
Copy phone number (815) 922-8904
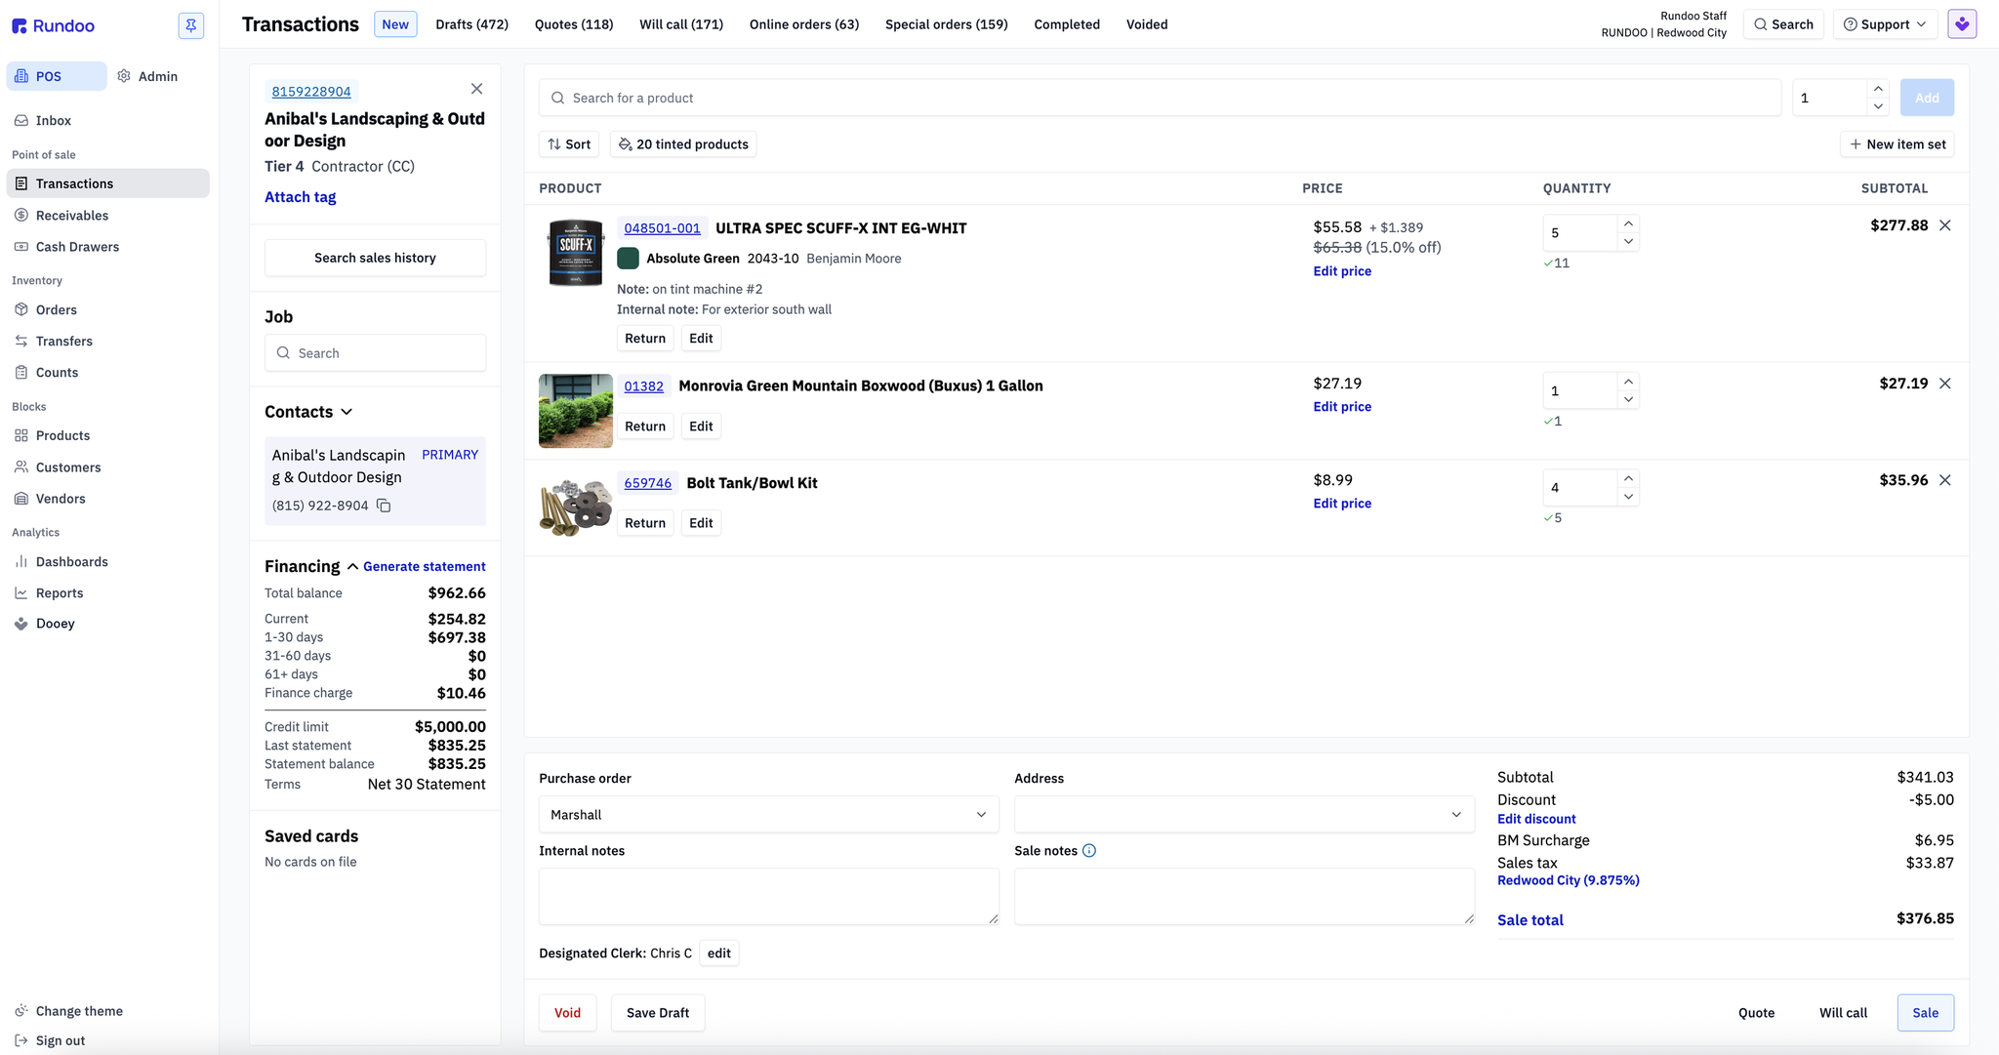384,506
